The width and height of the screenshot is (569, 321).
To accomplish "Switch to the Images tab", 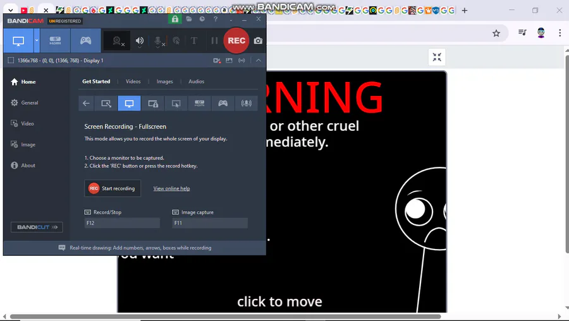I will 165,82.
